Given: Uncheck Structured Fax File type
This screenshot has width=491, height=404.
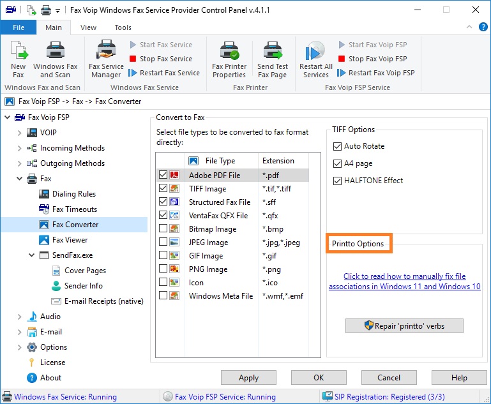Looking at the screenshot, I should click(163, 202).
